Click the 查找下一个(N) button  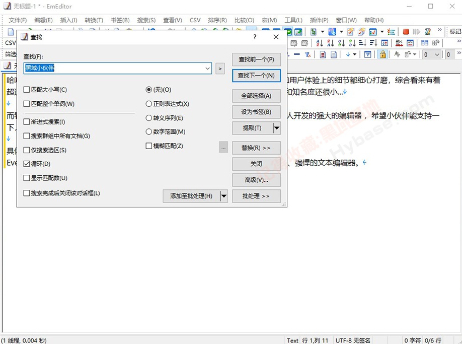(x=256, y=76)
